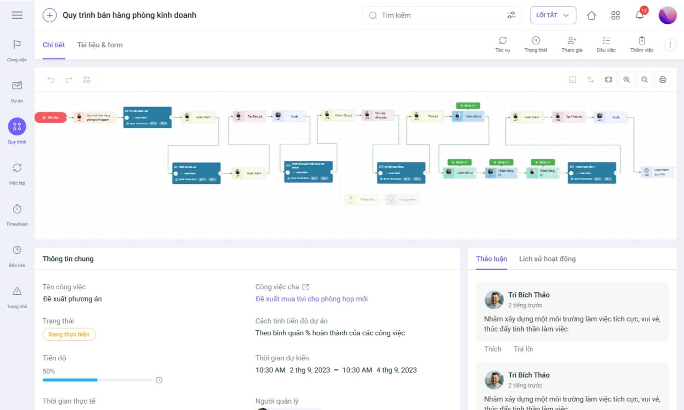Viewport: 684px width, 410px height.
Task: Toggle fullscreen view of the diagram
Action: coord(608,80)
